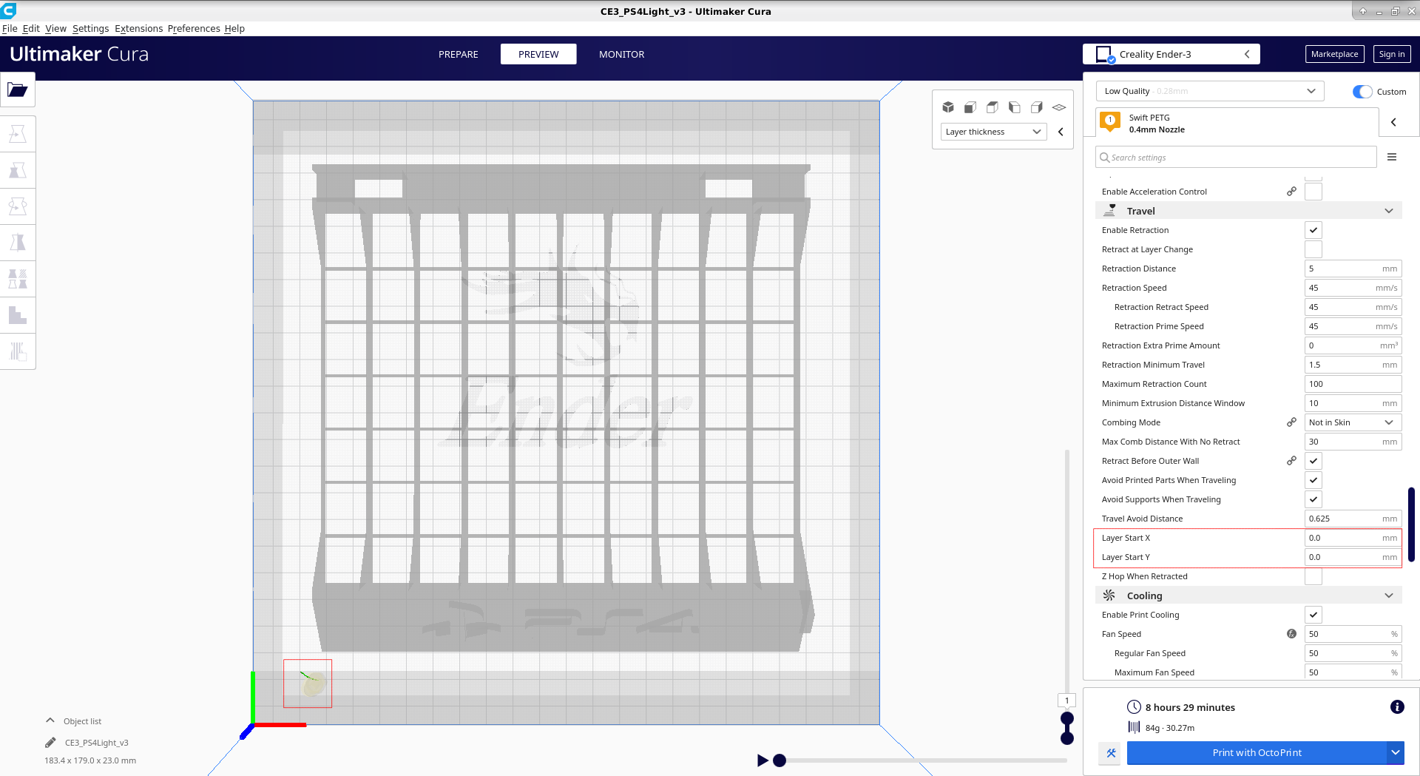
Task: Switch to Right side view cube icon
Action: click(1037, 107)
